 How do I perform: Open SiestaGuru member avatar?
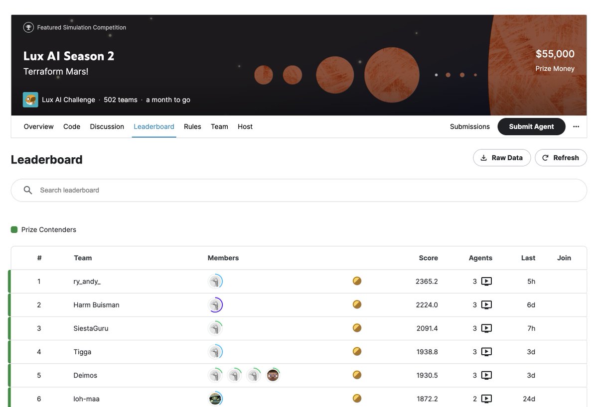(x=215, y=328)
